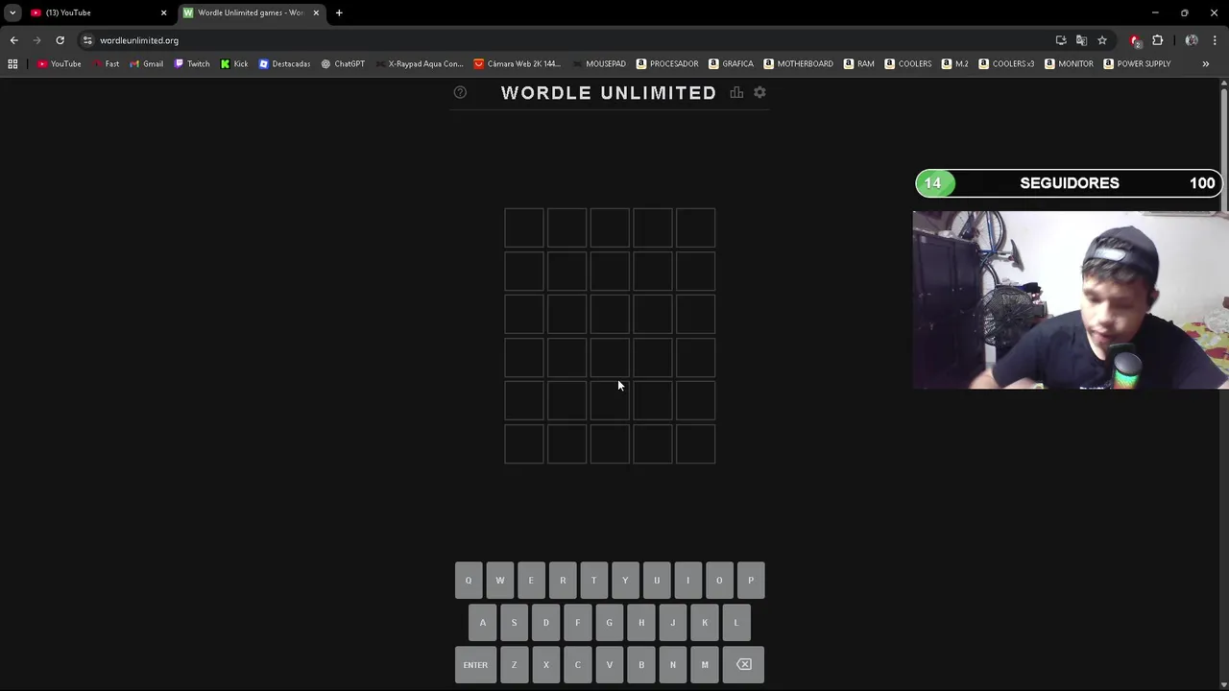Image resolution: width=1229 pixels, height=691 pixels.
Task: Click the translate page icon in address bar
Action: click(x=1081, y=40)
